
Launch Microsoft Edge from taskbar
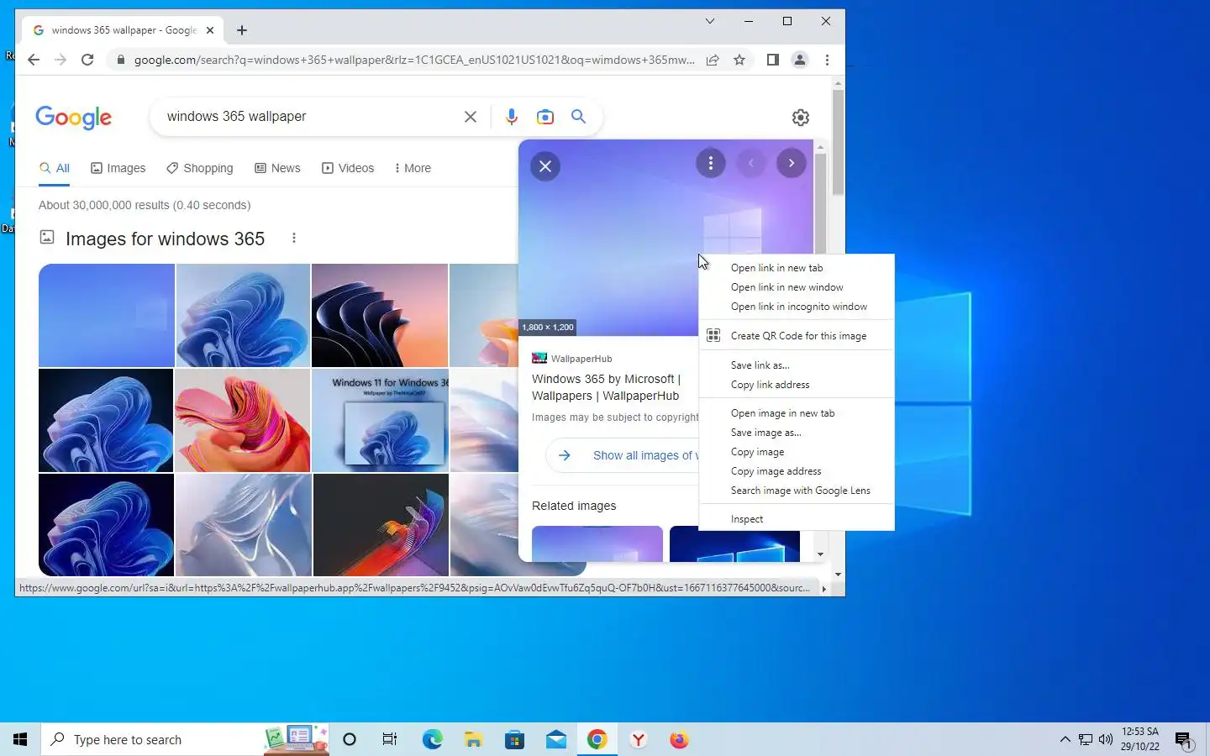432,739
